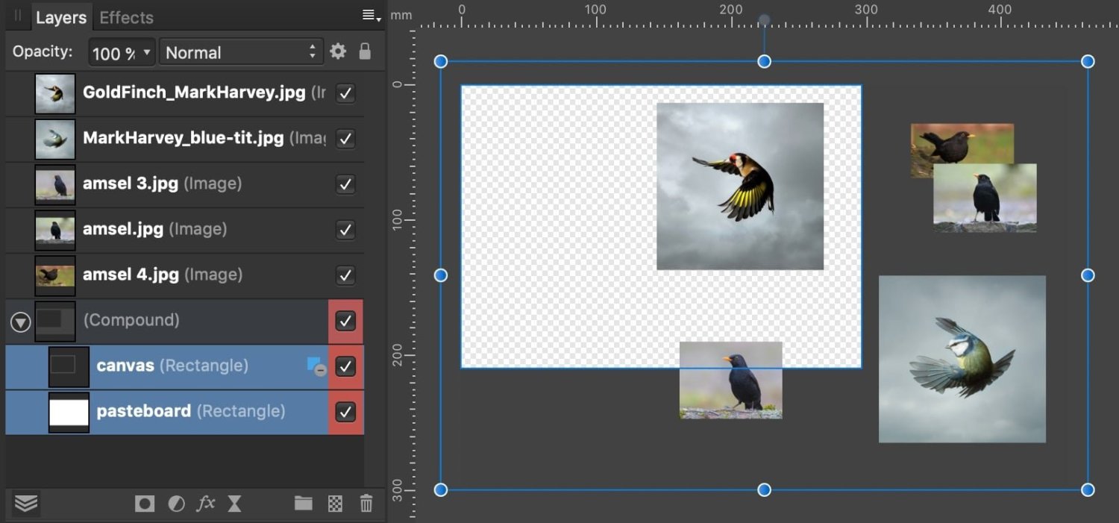The width and height of the screenshot is (1119, 523).
Task: Create a group using the folder icon
Action: tap(303, 504)
